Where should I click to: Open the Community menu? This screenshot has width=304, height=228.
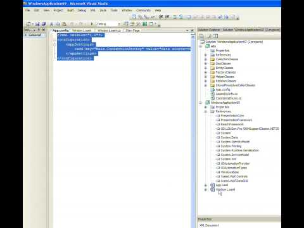tap(143, 10)
